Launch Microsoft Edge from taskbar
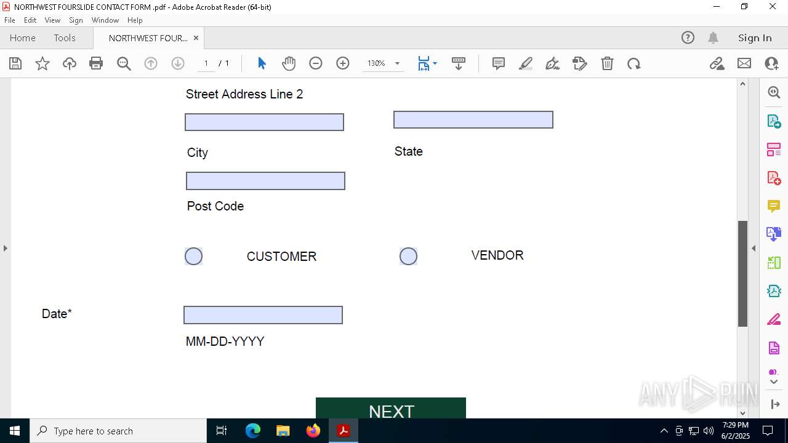The height and width of the screenshot is (443, 788). tap(253, 431)
